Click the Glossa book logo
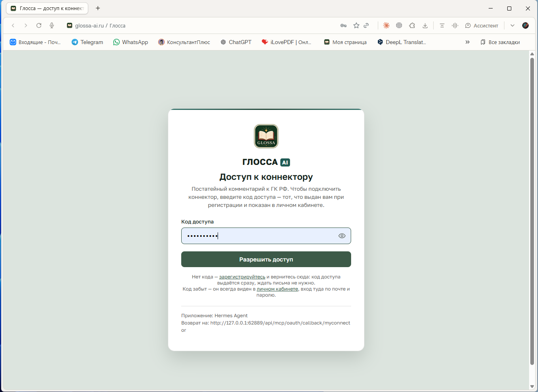Screen dimensions: 538x392 click(x=266, y=136)
